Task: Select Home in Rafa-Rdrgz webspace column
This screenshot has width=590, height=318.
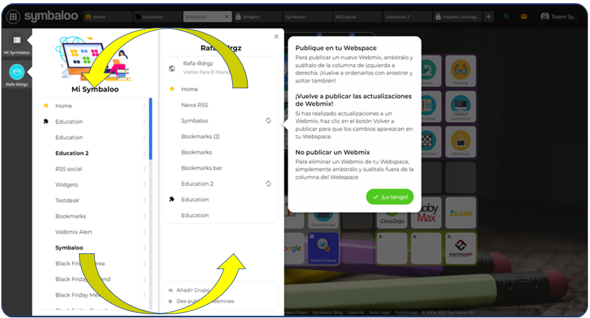Action: coord(190,89)
